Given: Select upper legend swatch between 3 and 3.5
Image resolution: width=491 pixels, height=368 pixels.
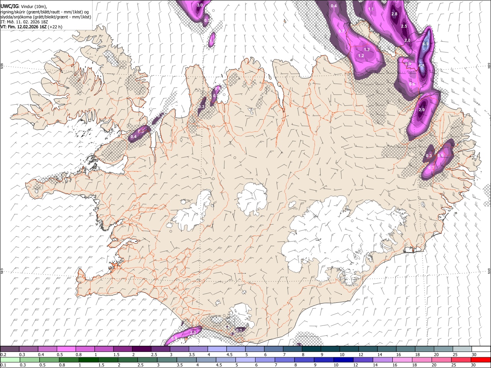Looking at the screenshot, I should (x=180, y=349).
